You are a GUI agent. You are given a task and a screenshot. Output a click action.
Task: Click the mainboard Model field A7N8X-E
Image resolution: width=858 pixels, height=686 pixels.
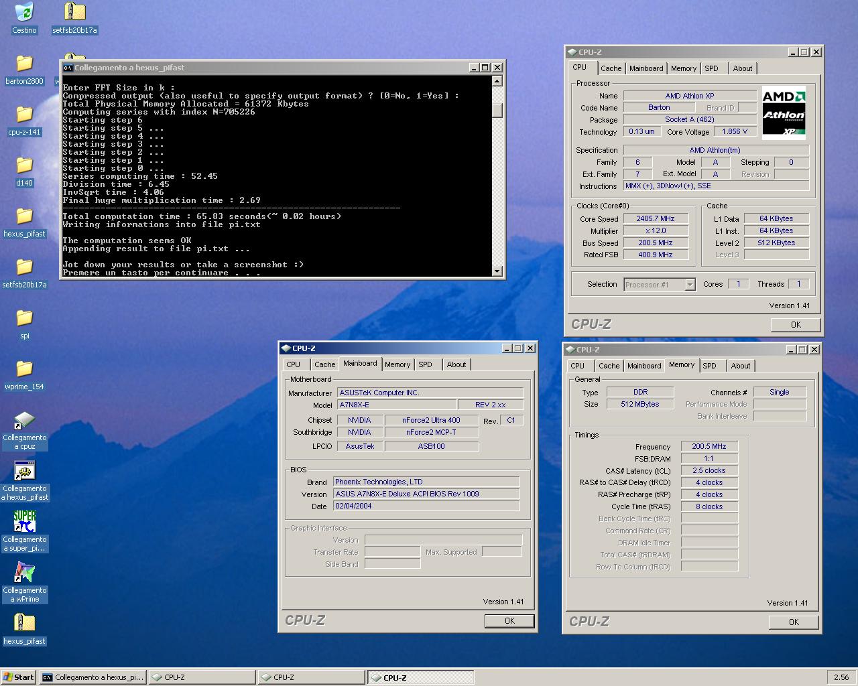point(396,405)
